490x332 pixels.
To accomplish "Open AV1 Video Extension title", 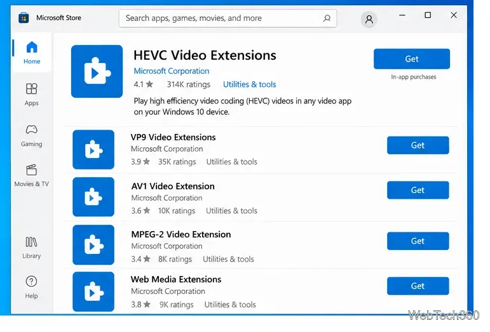I will 173,186.
